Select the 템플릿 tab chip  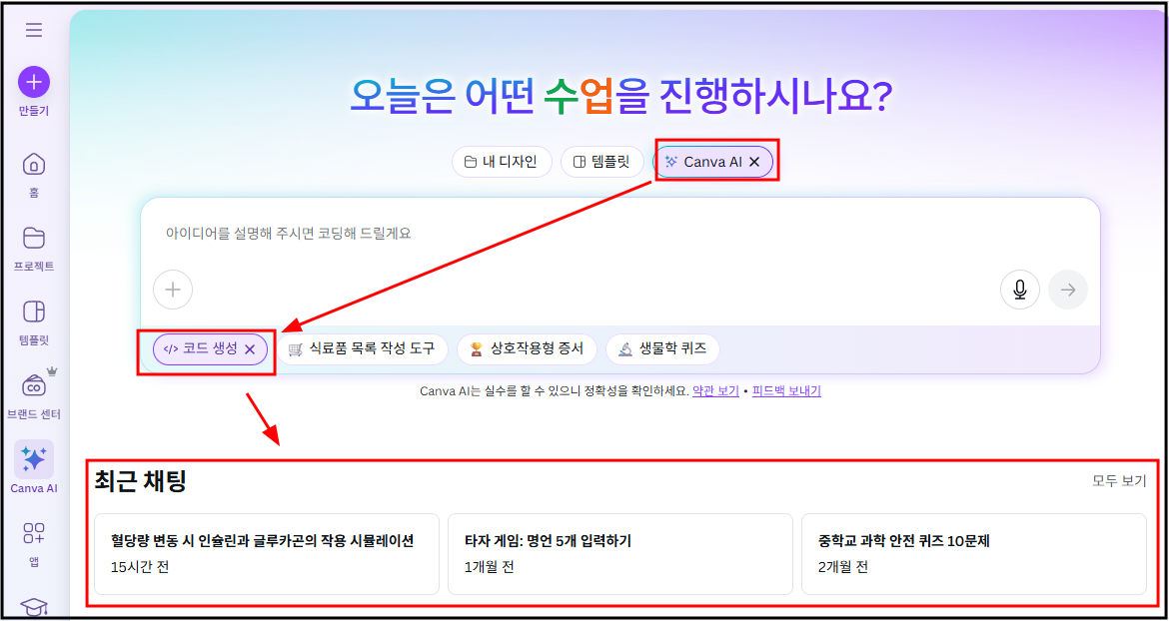(x=601, y=162)
